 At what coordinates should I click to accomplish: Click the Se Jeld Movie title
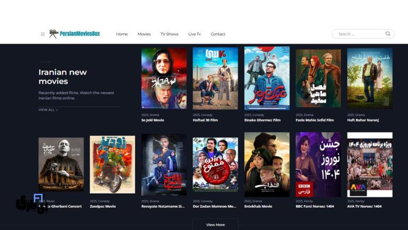point(153,120)
